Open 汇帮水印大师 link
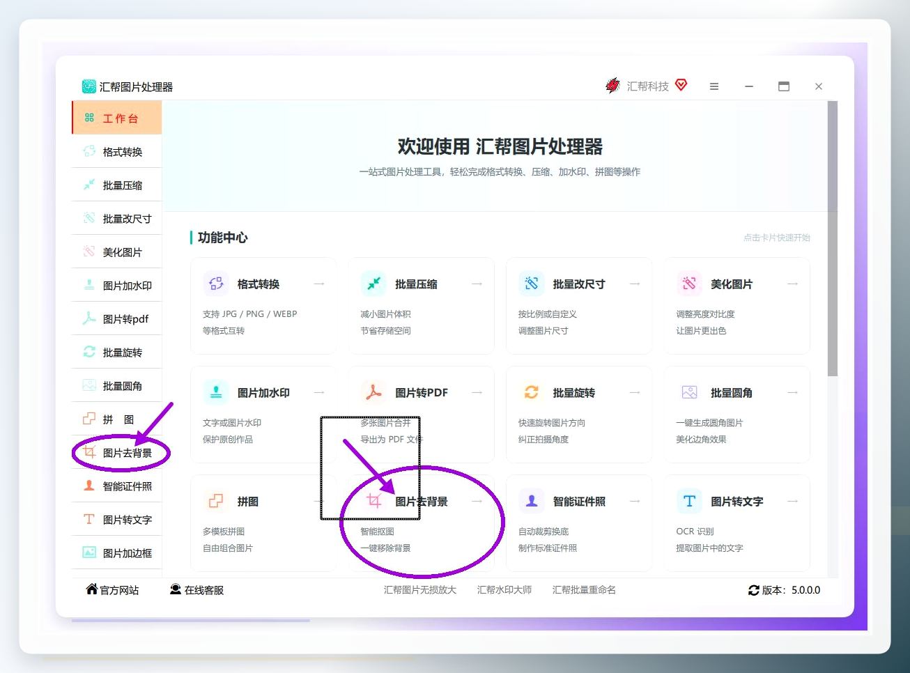Screen dimensions: 910x673 coord(504,590)
